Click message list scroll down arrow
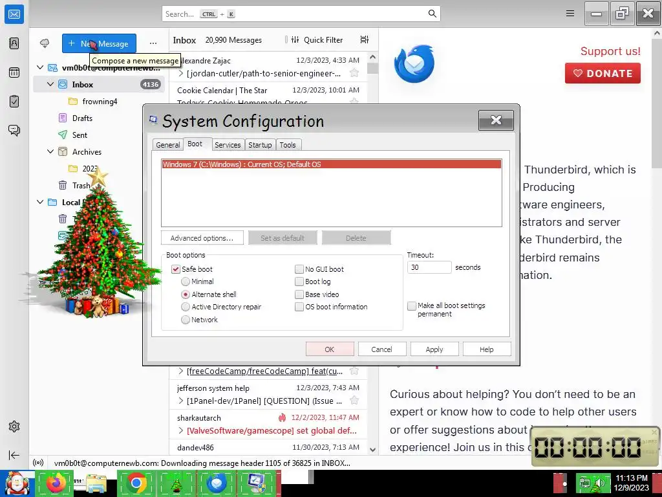 [x=372, y=449]
